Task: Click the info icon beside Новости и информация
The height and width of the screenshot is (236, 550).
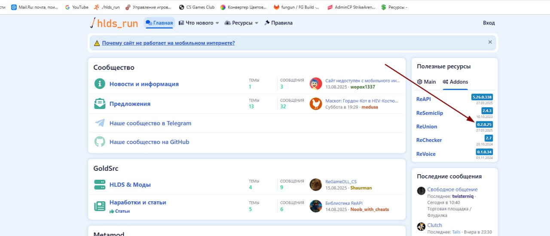Action: (100, 84)
